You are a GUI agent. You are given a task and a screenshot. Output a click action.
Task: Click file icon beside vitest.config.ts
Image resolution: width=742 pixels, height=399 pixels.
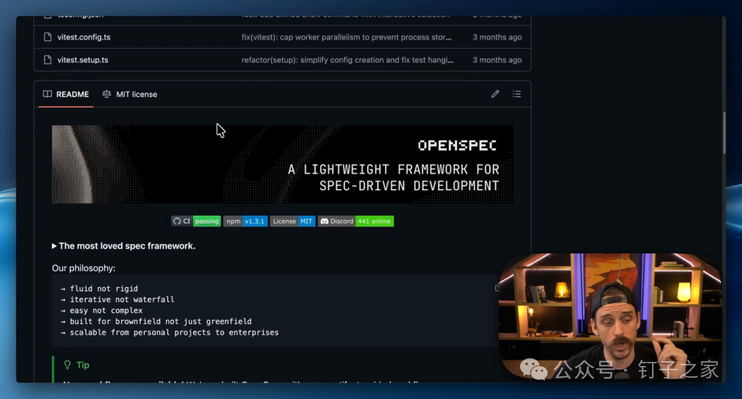(47, 37)
